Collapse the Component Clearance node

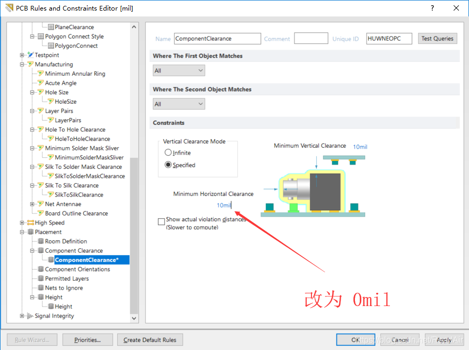32,250
